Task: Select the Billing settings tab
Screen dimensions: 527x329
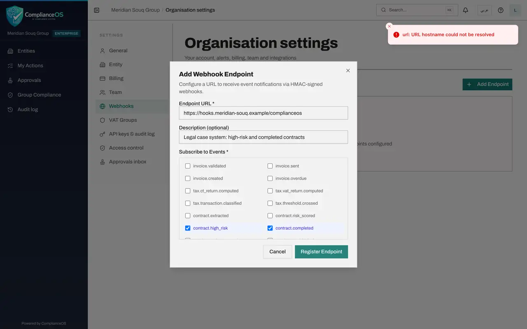Action: (132, 78)
